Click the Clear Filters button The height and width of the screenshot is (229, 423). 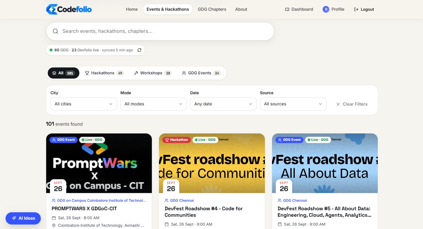point(352,104)
